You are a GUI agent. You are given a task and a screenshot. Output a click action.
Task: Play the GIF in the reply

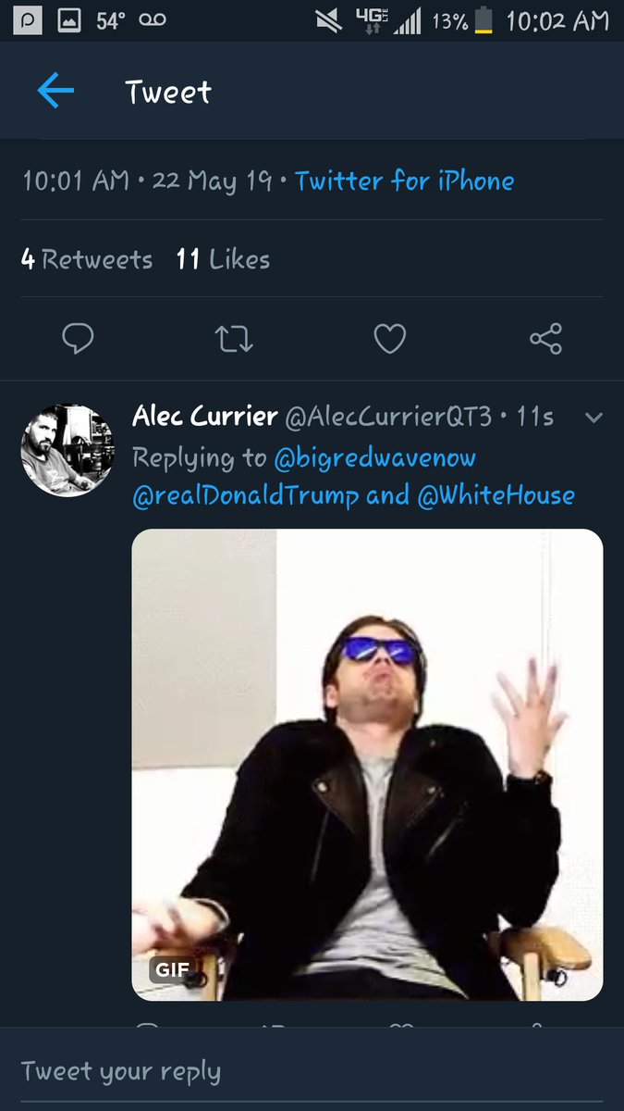point(368,765)
